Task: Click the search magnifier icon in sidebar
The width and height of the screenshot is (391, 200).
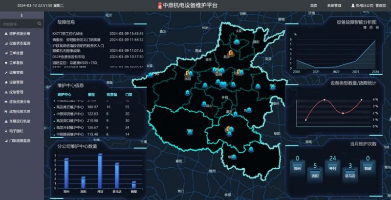Action: tap(39, 23)
